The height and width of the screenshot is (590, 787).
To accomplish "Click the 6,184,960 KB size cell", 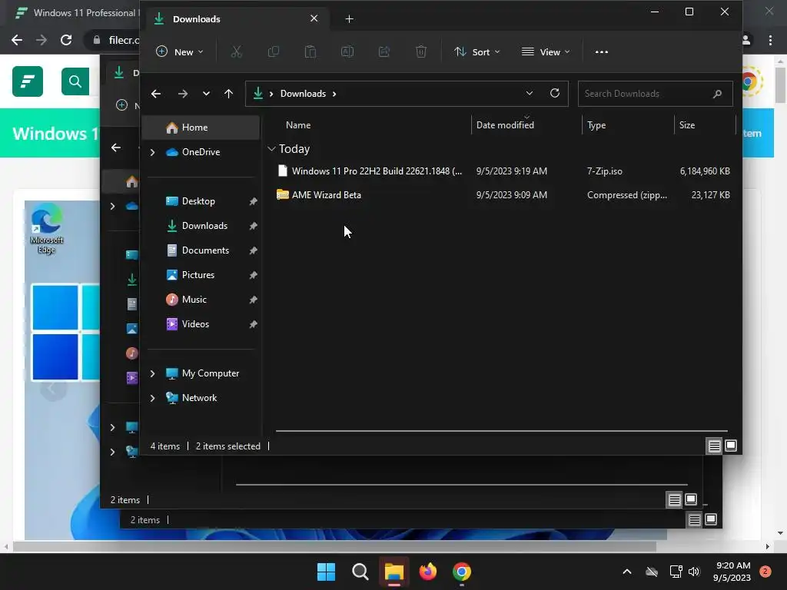I will click(x=705, y=171).
